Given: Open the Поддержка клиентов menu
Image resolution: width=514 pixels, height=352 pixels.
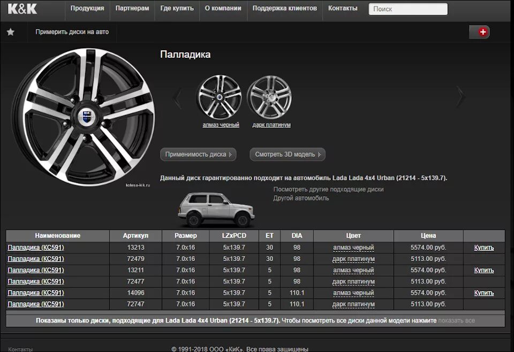Looking at the screenshot, I should click(284, 9).
